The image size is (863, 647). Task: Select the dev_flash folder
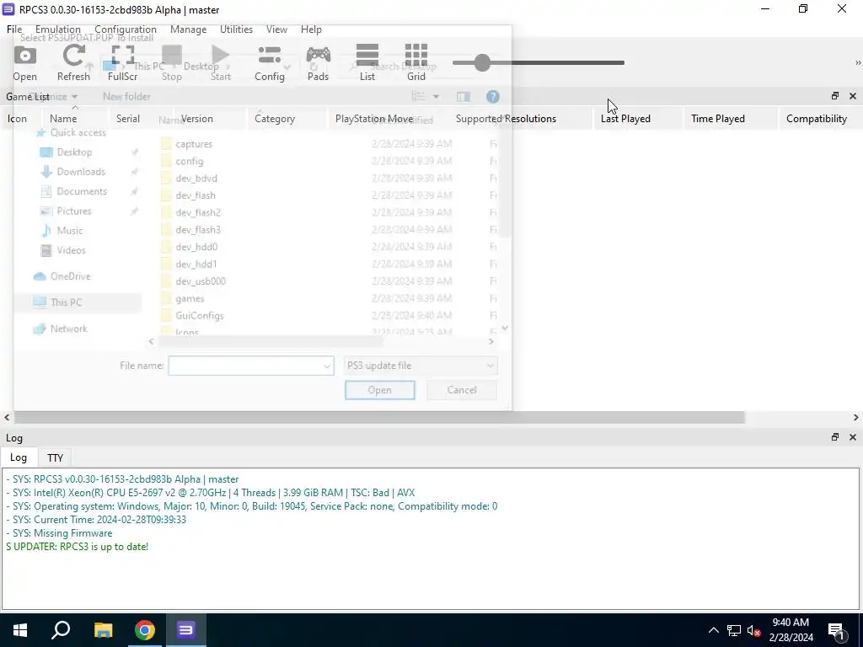coord(196,195)
